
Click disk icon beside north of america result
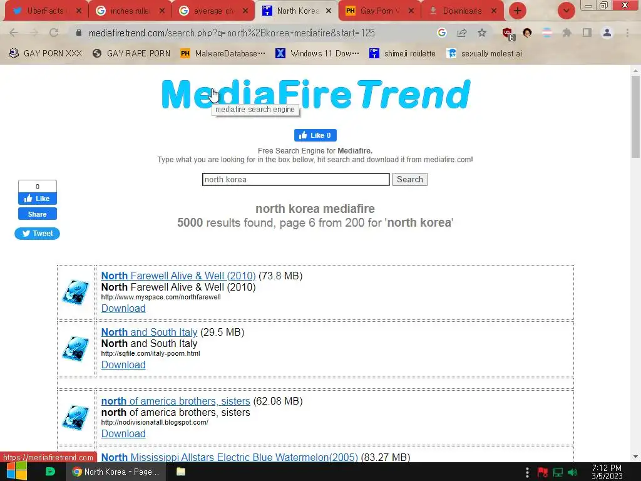coord(76,417)
